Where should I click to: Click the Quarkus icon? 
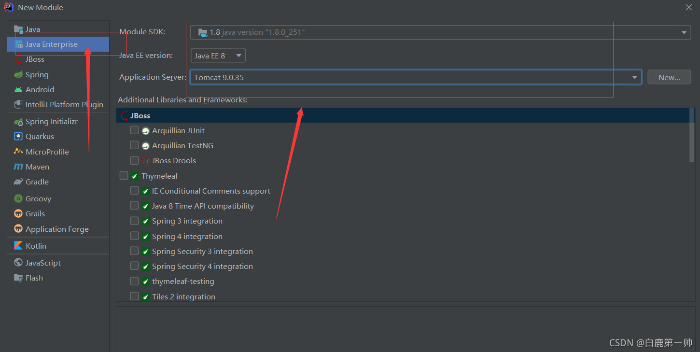click(18, 136)
